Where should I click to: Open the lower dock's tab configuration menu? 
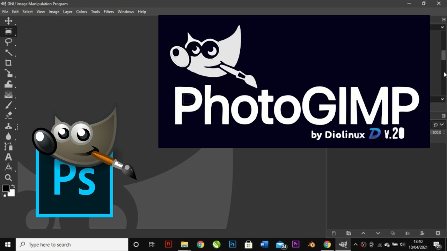[x=444, y=116]
